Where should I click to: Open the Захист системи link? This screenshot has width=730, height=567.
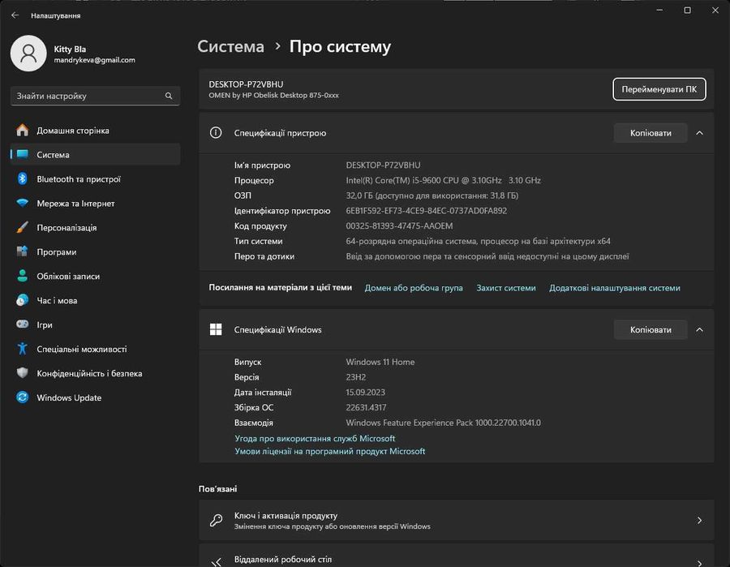point(506,288)
